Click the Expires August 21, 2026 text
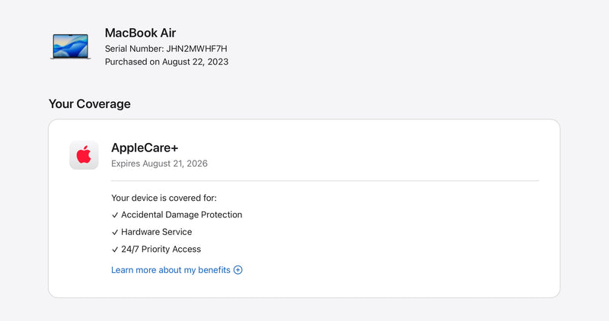This screenshot has width=609, height=321. pos(159,164)
